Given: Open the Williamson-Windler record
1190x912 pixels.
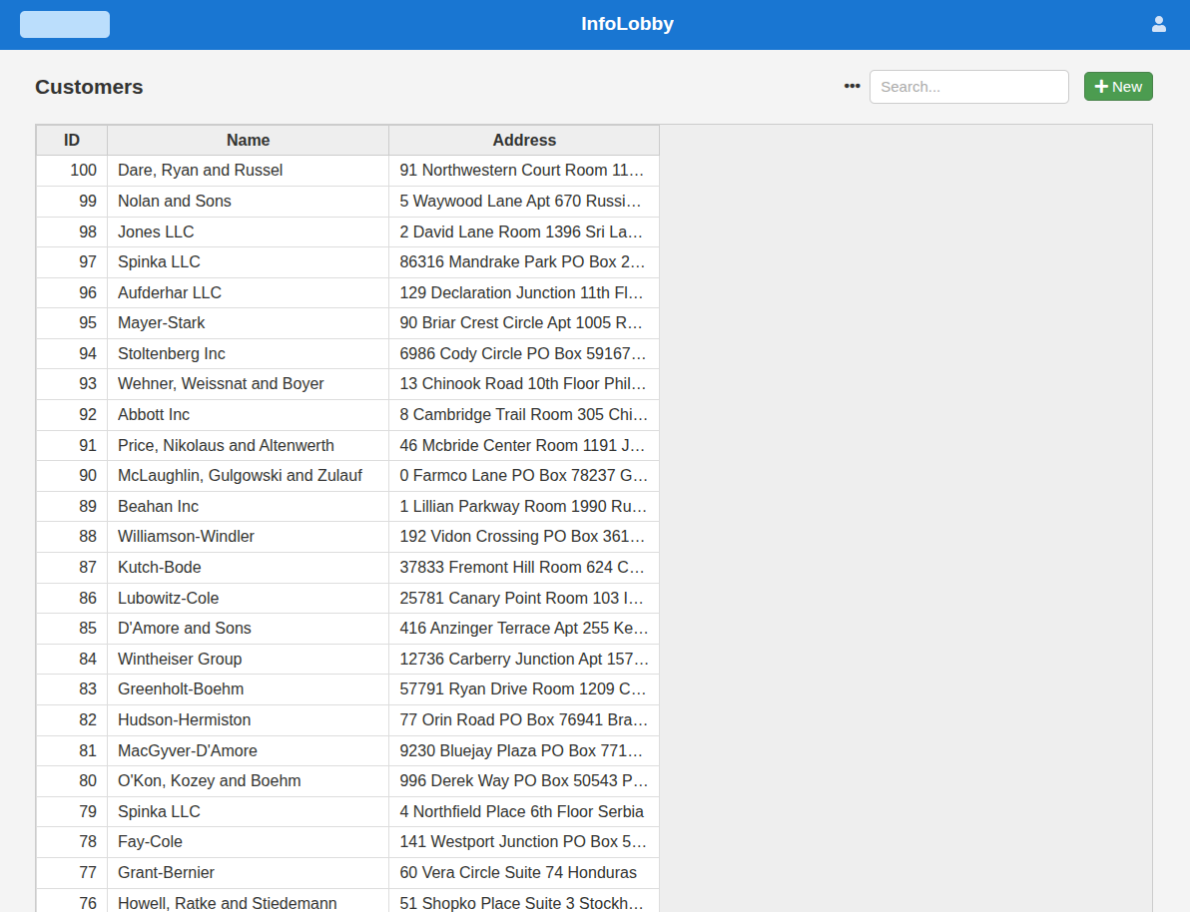Looking at the screenshot, I should point(186,537).
